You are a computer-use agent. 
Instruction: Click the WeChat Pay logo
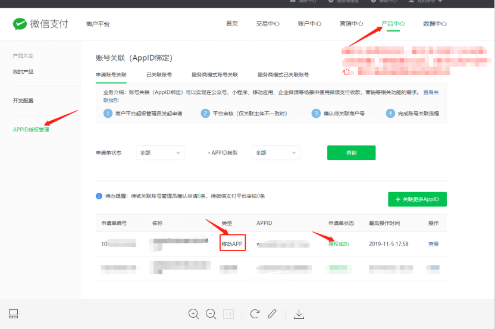point(40,24)
